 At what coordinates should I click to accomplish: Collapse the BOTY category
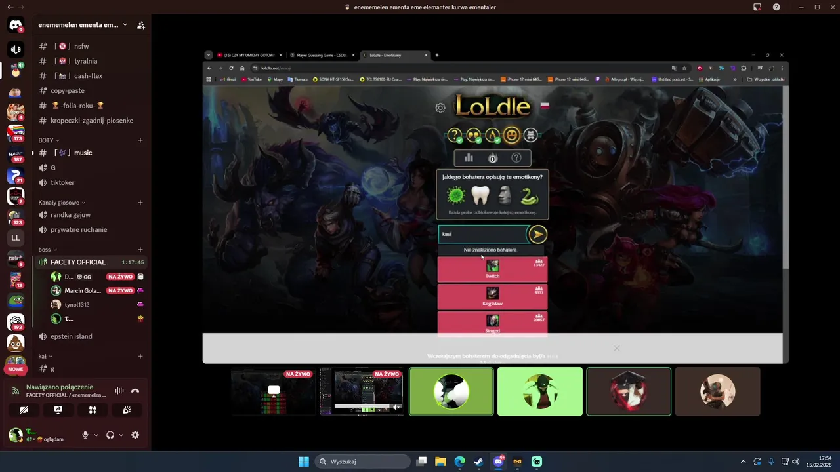tap(49, 140)
